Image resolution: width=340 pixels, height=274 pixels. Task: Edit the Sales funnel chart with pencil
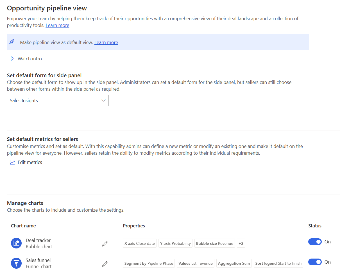105,264
